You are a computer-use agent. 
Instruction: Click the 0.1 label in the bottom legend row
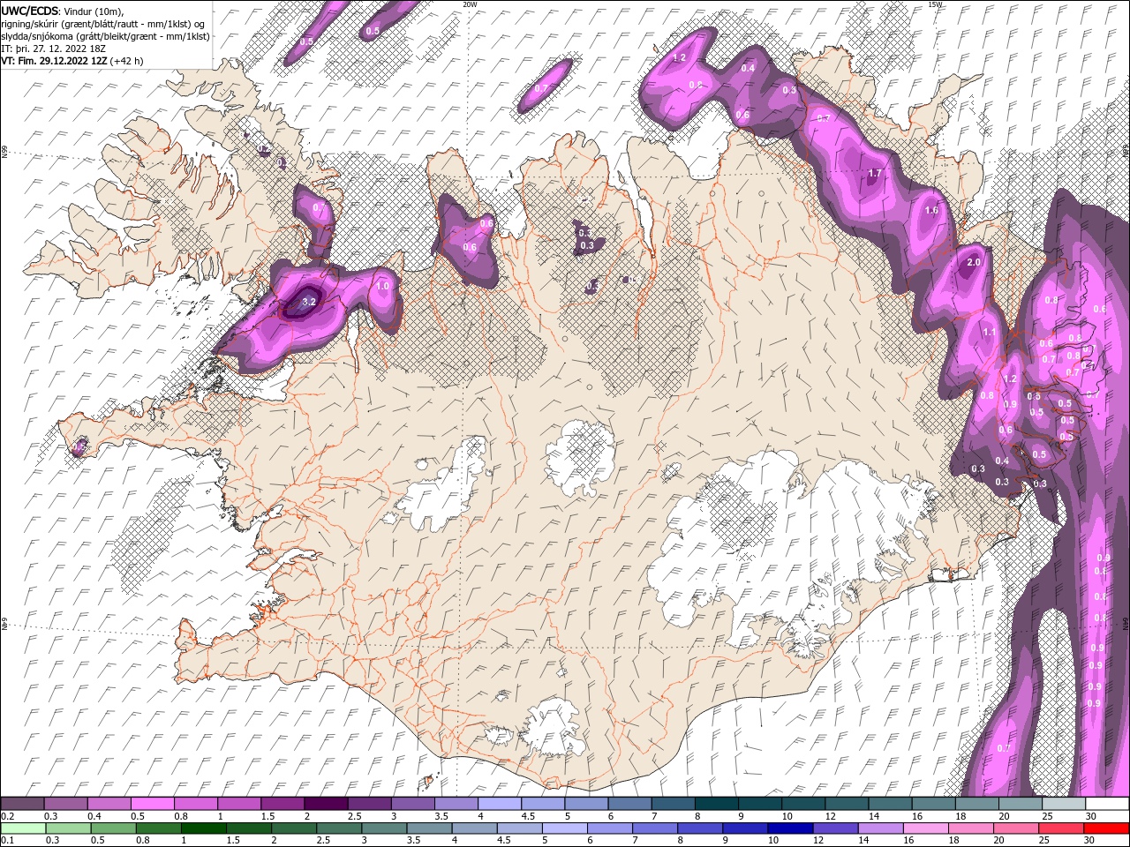pyautogui.click(x=8, y=841)
